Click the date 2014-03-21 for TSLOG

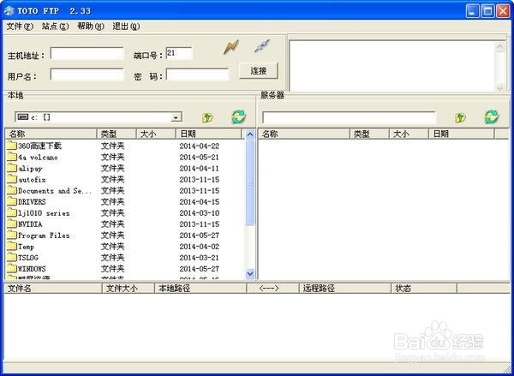coord(200,257)
